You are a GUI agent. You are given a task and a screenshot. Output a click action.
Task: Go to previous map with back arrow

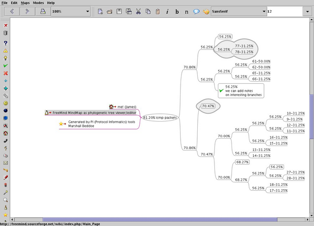pos(12,11)
